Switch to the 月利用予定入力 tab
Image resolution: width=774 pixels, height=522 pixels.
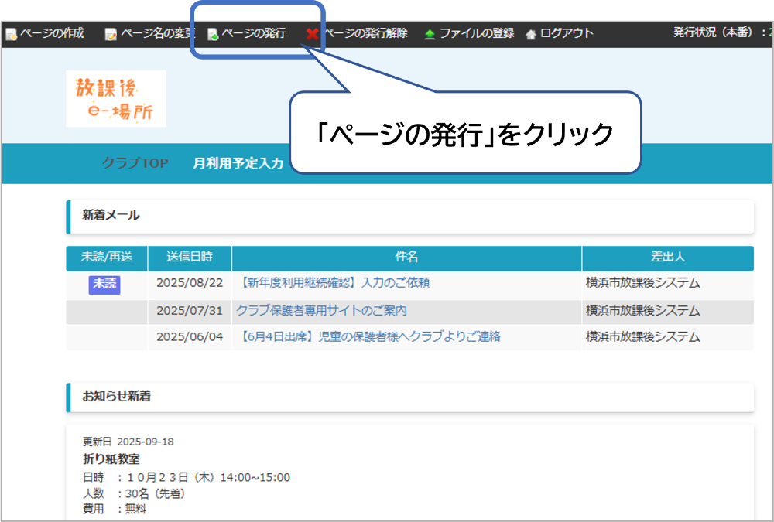(x=238, y=163)
